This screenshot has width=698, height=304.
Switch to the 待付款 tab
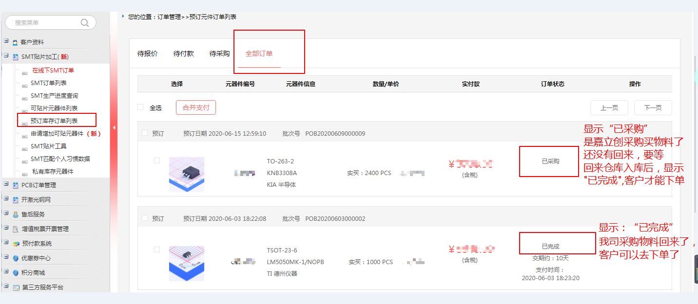pos(184,54)
